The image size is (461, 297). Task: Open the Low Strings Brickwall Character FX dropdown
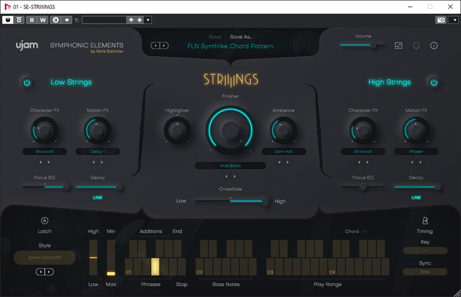44,152
